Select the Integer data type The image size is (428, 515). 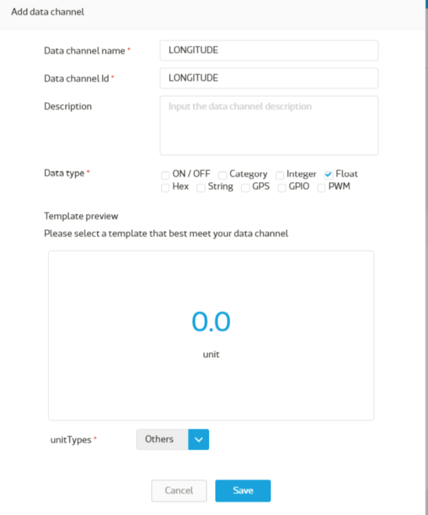point(279,175)
